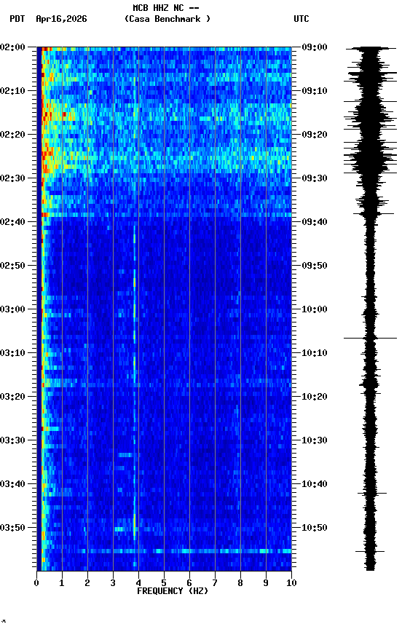Click the frequency axis tick '4'
The image size is (402, 629).
[x=138, y=583]
